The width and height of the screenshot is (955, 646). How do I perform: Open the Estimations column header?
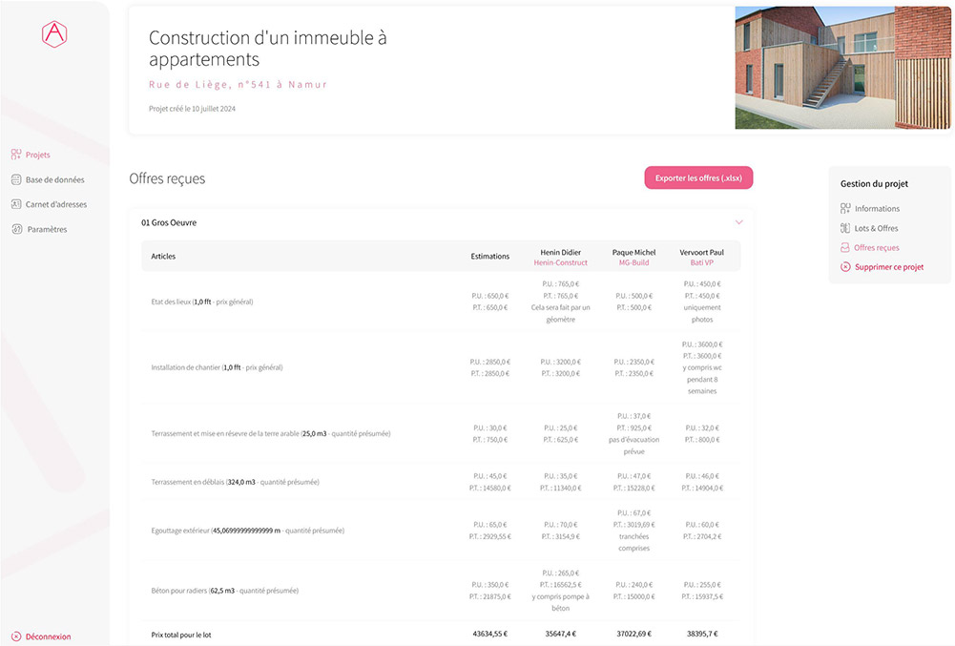click(x=489, y=256)
